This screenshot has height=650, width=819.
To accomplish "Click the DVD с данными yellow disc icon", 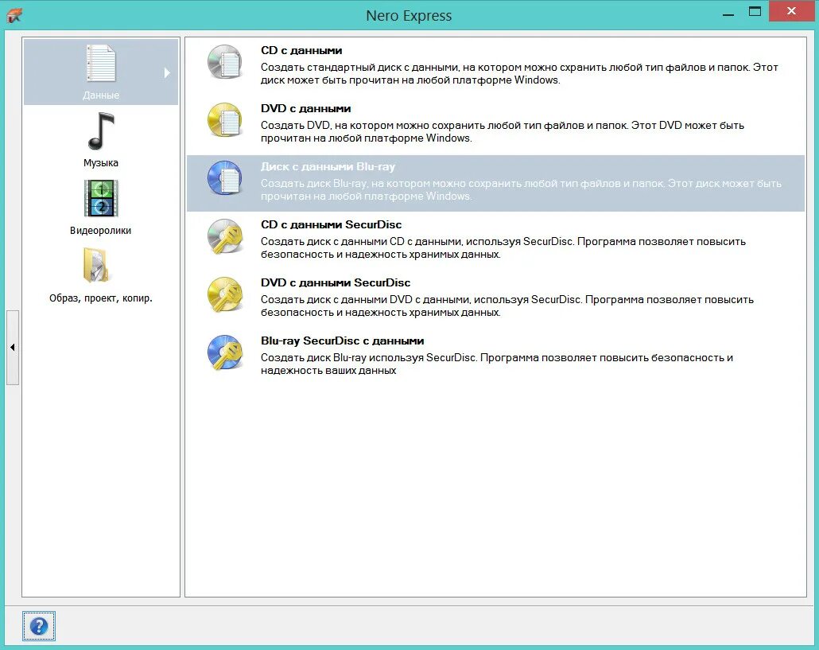I will 224,119.
